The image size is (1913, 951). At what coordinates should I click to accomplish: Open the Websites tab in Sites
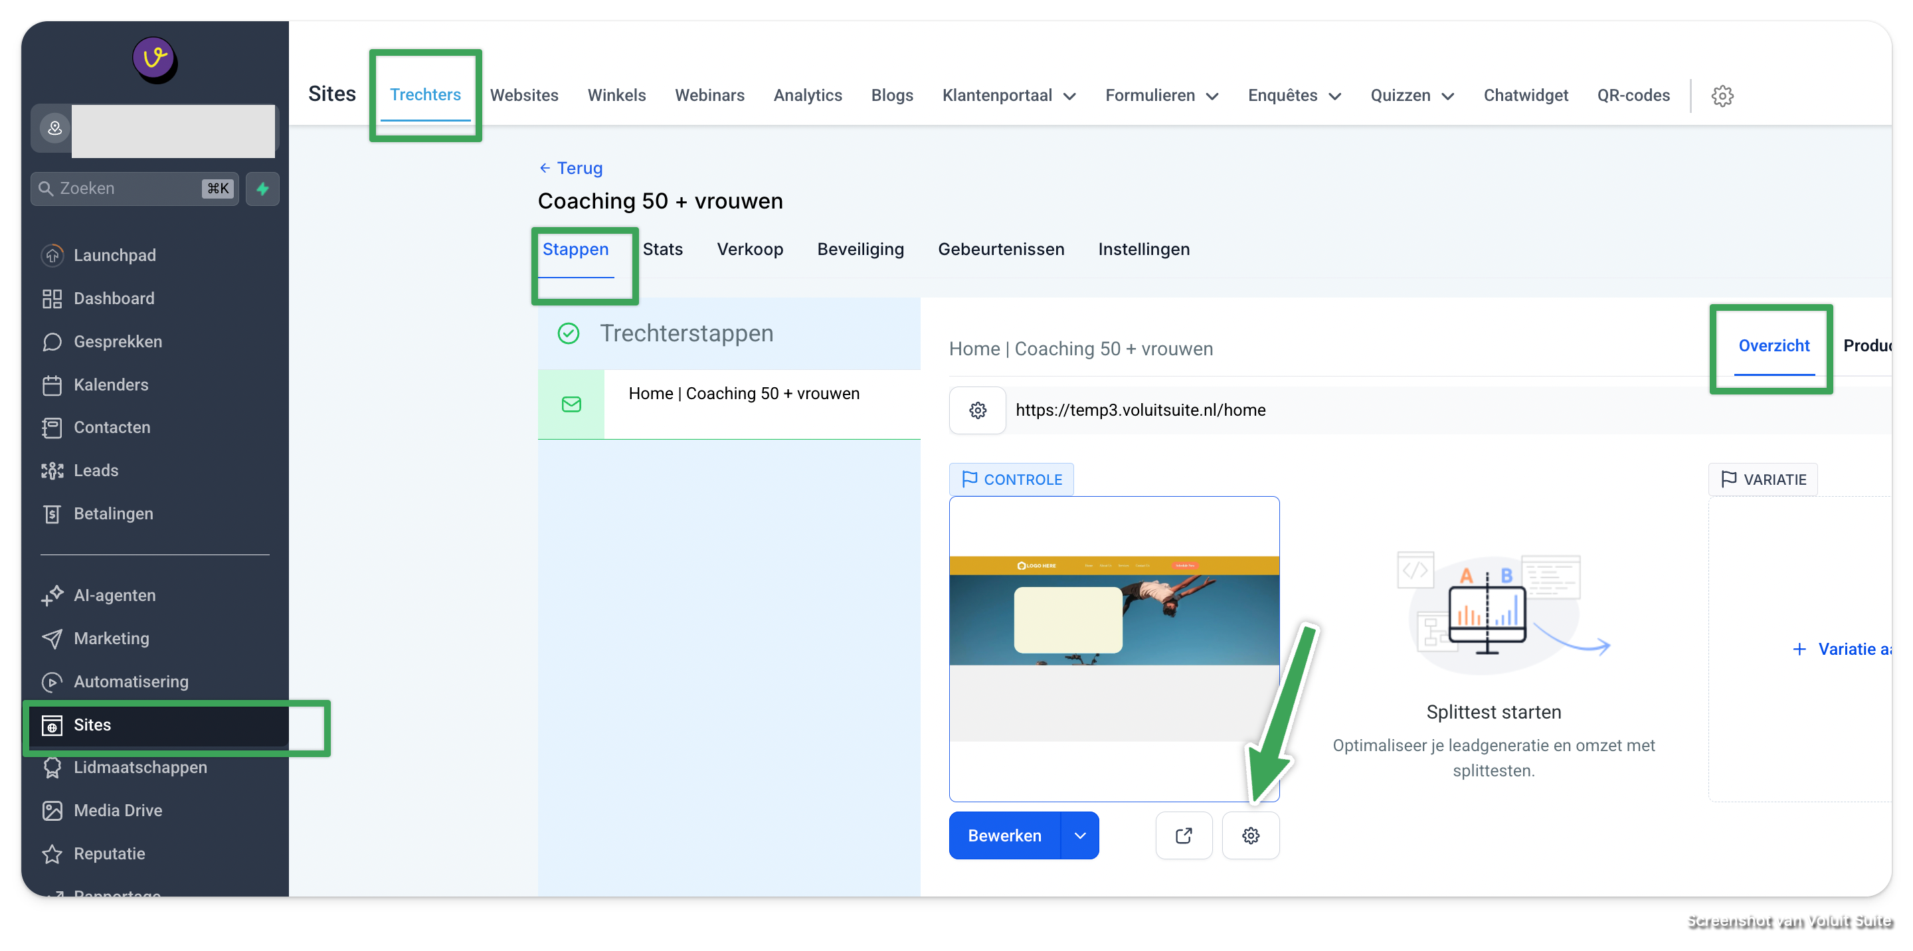coord(523,96)
